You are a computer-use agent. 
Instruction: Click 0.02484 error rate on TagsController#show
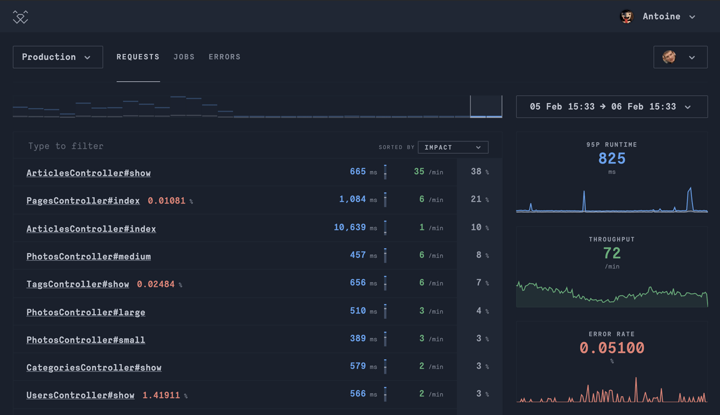tap(160, 284)
